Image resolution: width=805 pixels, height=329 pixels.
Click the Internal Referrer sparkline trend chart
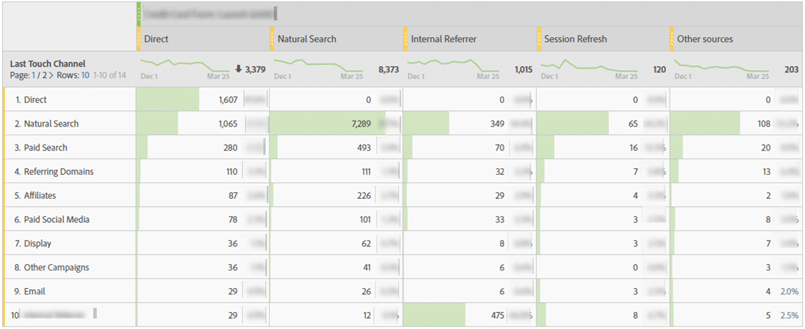click(x=451, y=67)
